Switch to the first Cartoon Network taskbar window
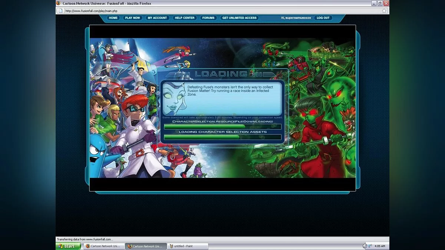Image resolution: width=445 pixels, height=250 pixels. 103,246
